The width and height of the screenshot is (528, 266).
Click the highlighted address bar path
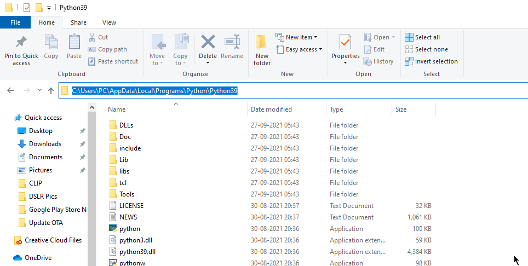(x=154, y=90)
